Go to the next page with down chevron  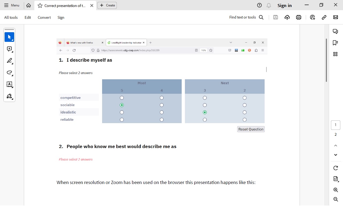click(335, 155)
